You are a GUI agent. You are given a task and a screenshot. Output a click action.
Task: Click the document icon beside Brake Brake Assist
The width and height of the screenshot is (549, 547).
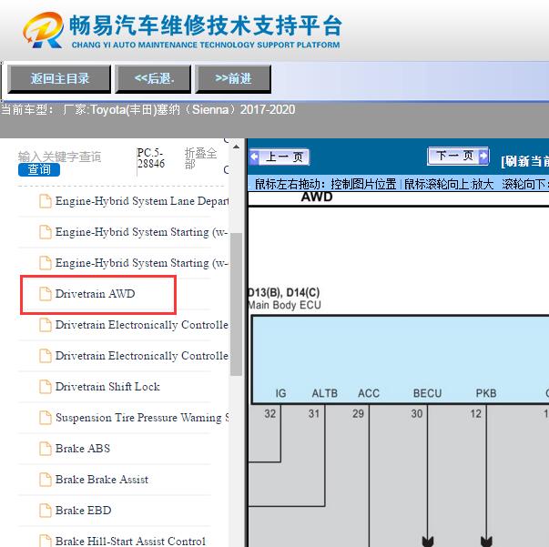(x=46, y=479)
